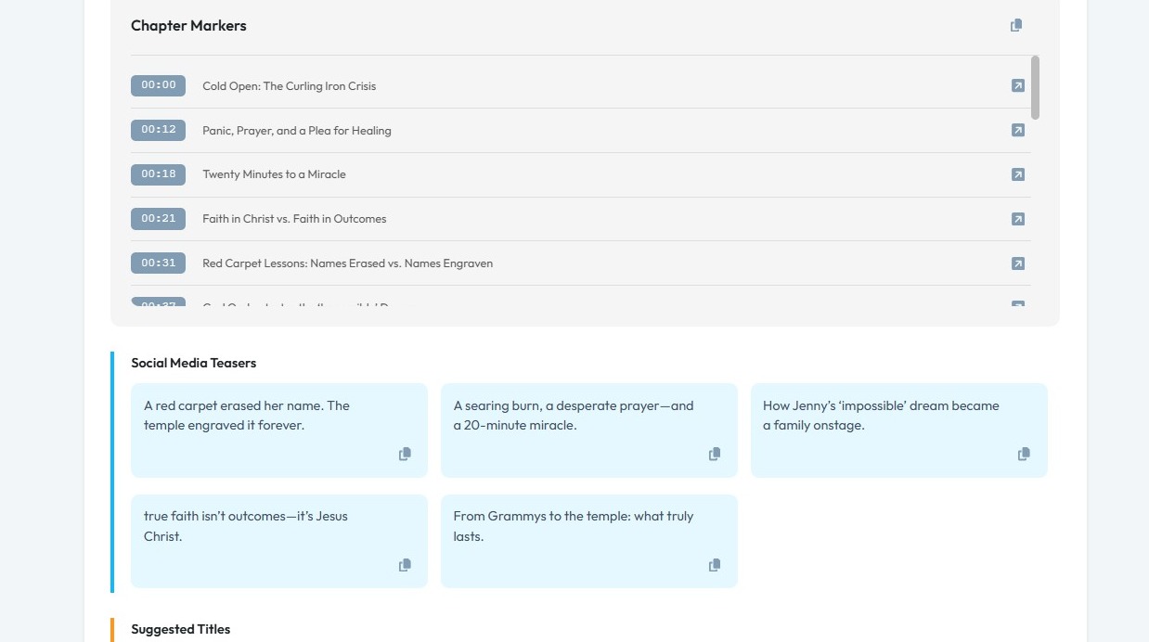Click the 00:00 timestamp badge

(x=158, y=85)
